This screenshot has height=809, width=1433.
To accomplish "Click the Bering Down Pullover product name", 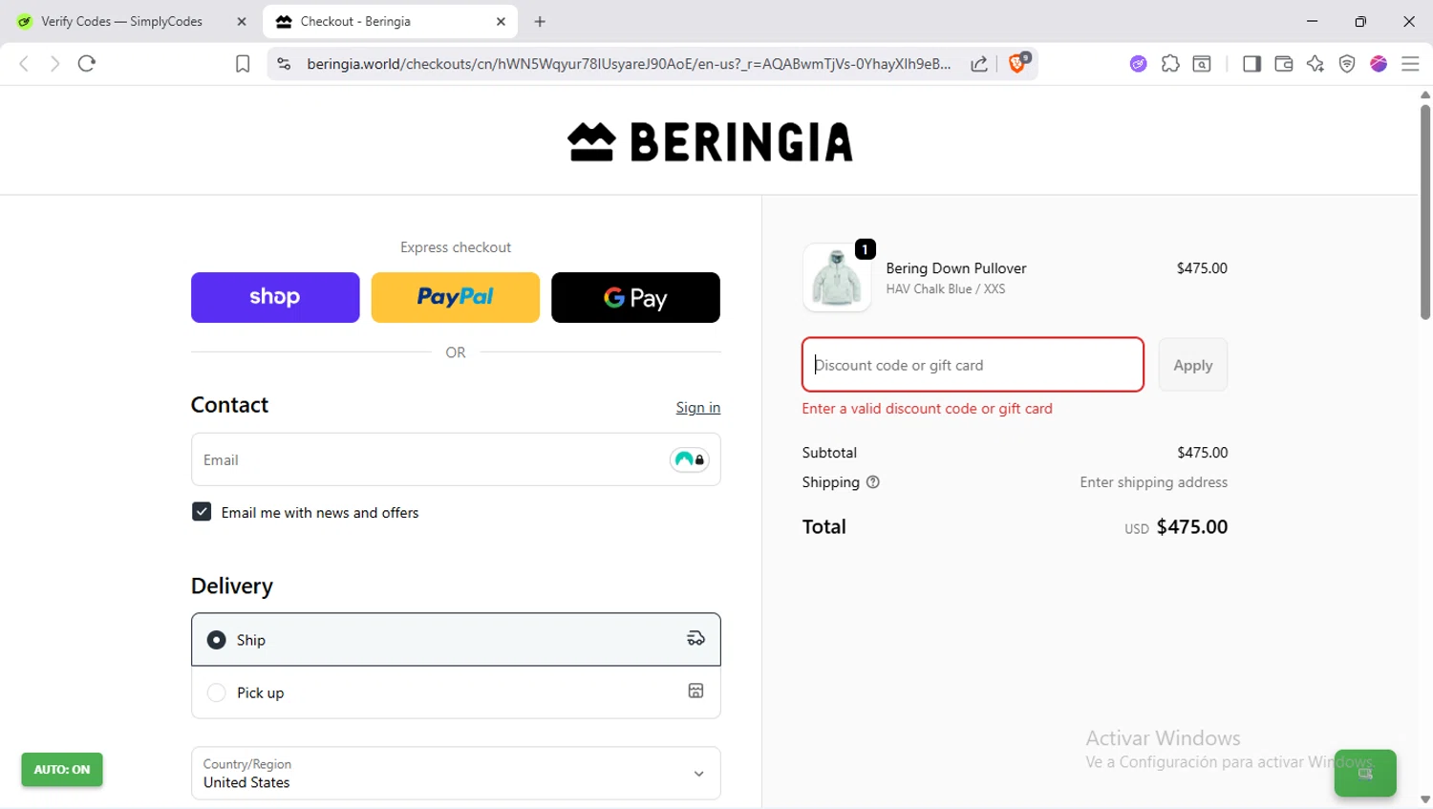I will point(956,268).
